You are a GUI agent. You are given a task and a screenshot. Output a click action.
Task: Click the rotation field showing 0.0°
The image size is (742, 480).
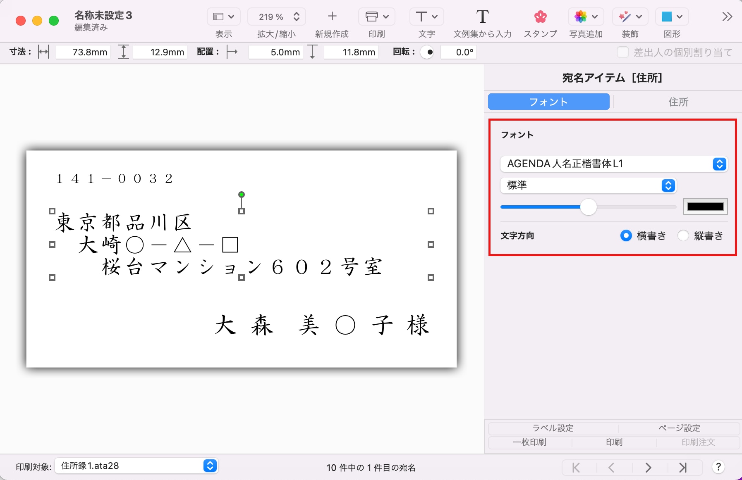pyautogui.click(x=458, y=52)
